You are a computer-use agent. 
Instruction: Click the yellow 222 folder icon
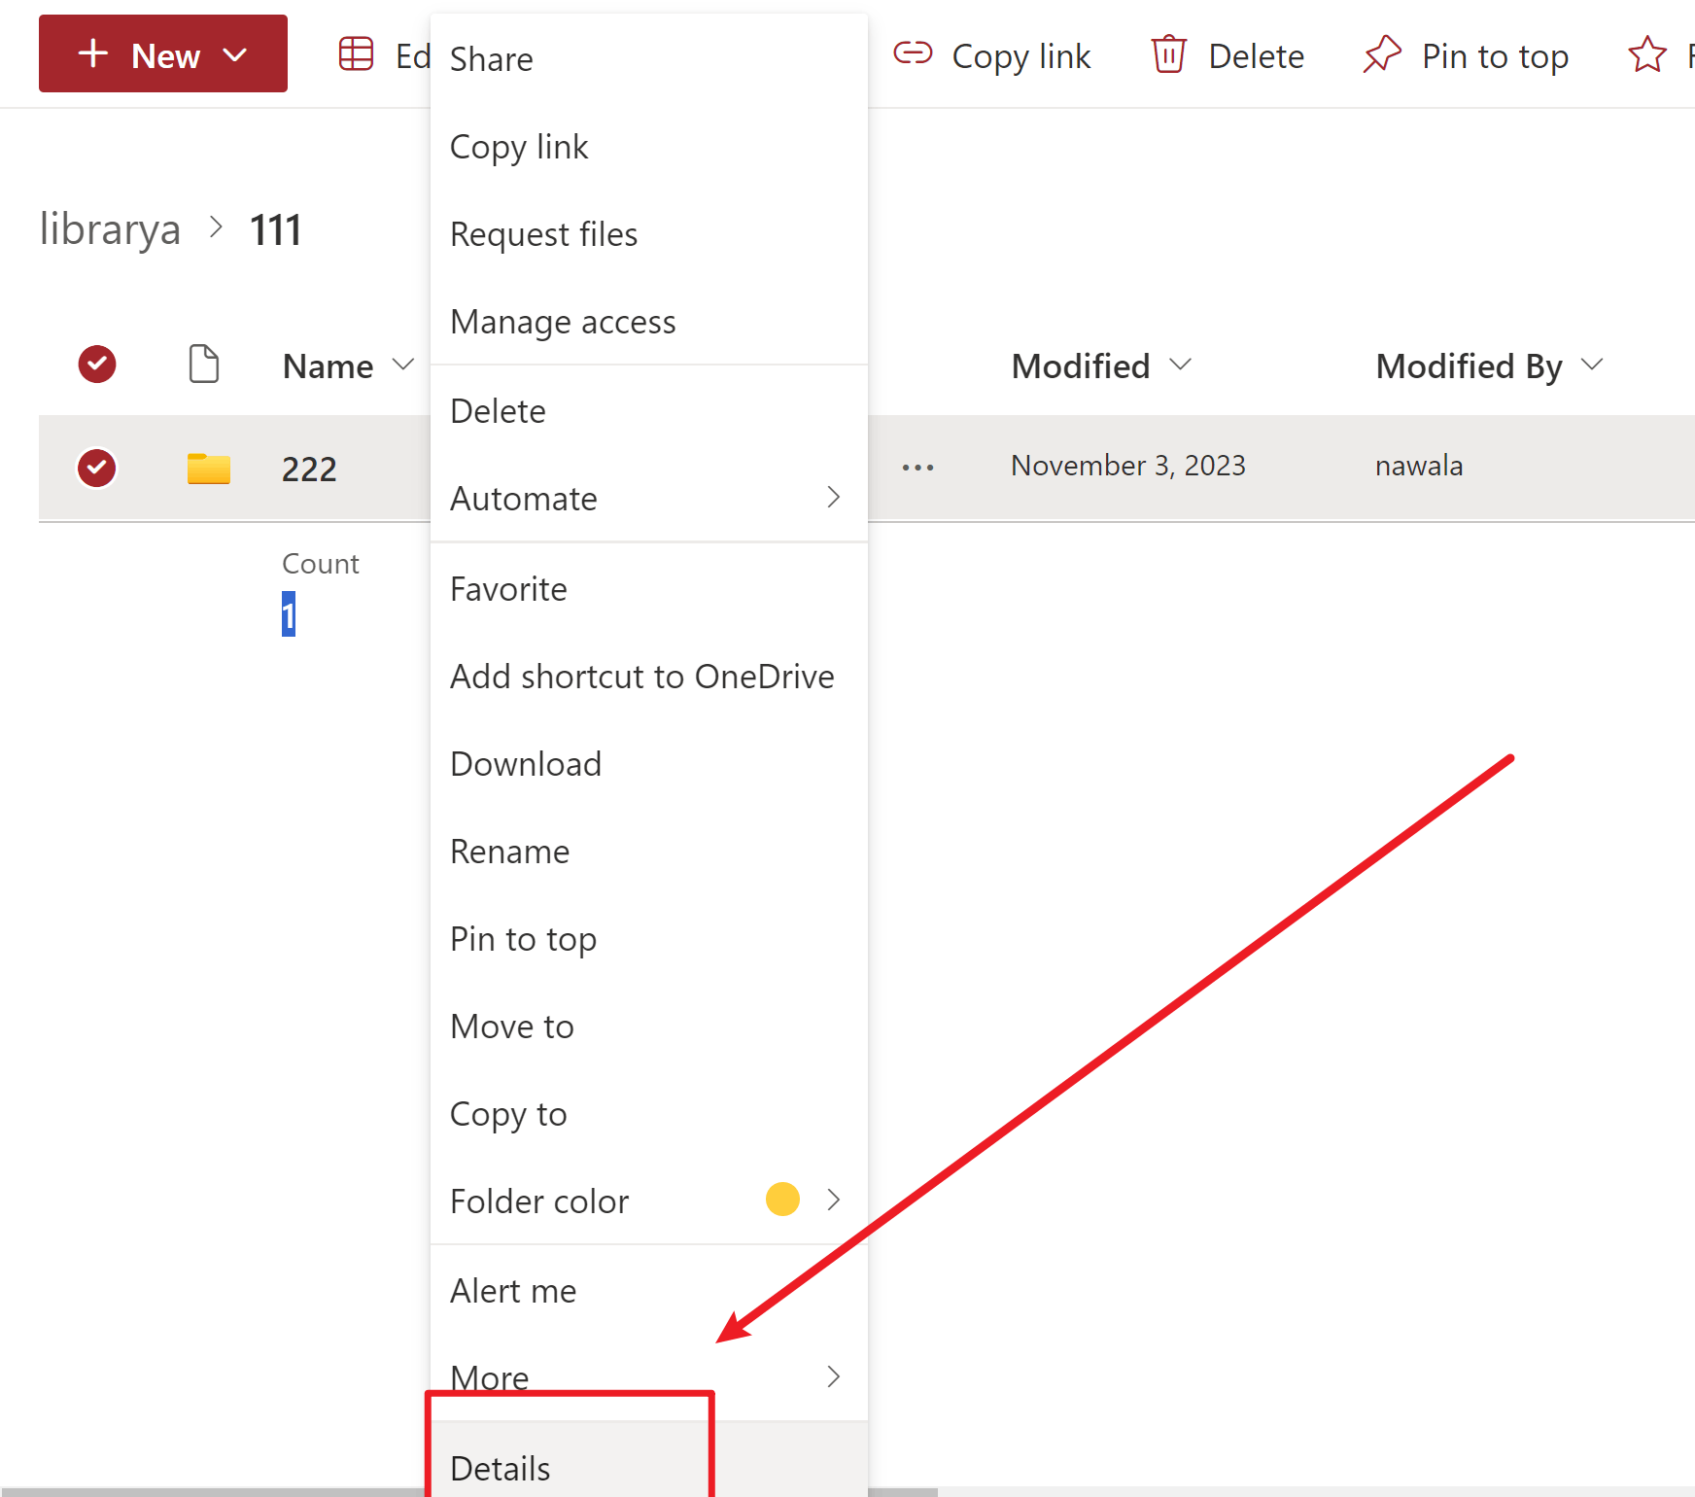click(x=209, y=469)
